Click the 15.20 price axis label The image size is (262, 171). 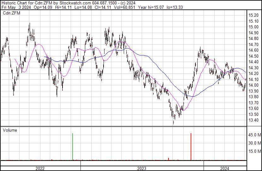tap(253, 15)
